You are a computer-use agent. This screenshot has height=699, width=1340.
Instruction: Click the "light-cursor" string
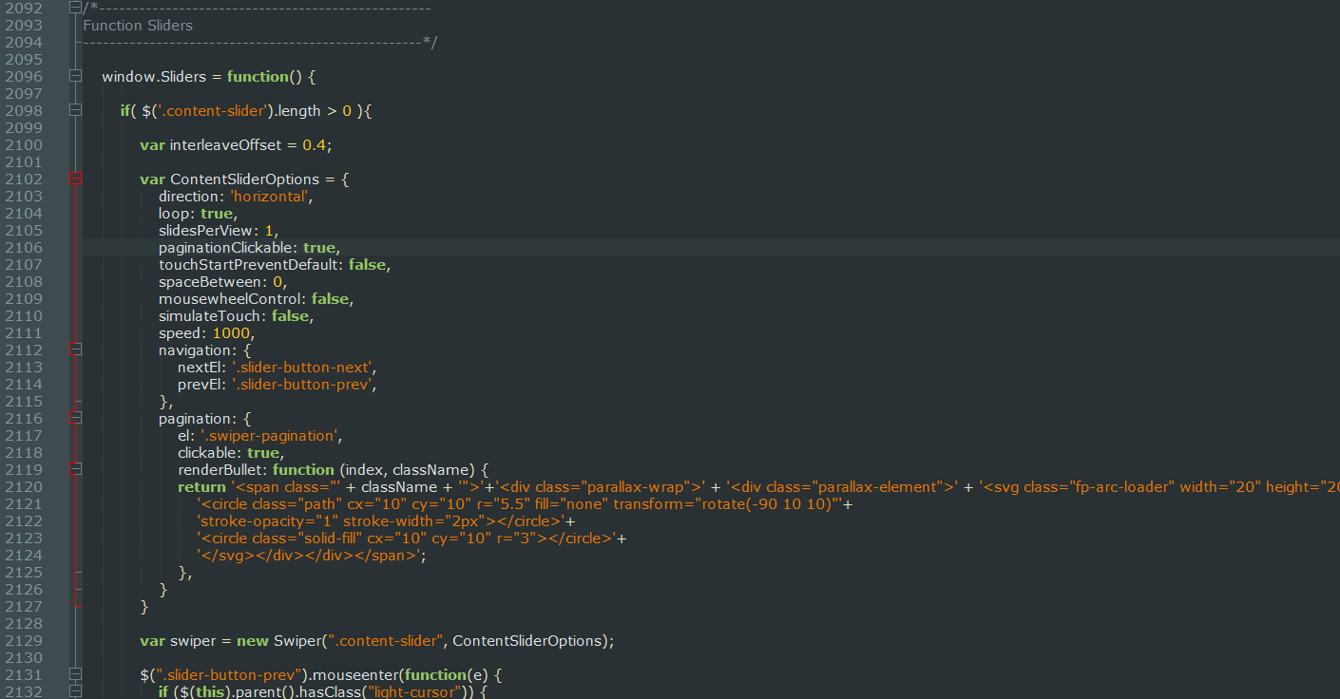[416, 692]
